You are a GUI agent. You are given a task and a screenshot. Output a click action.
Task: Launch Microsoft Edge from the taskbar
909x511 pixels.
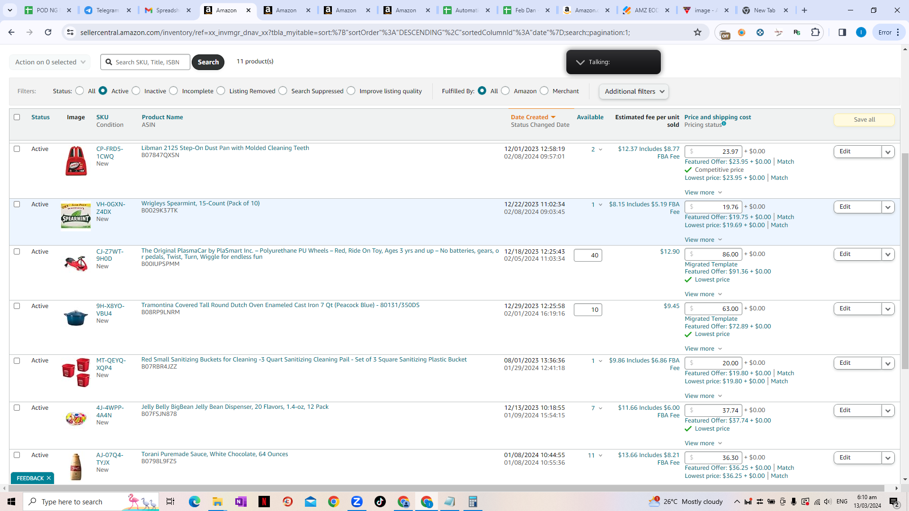pyautogui.click(x=194, y=502)
